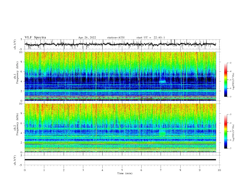Click time axis tick label "0"

coord(25,170)
